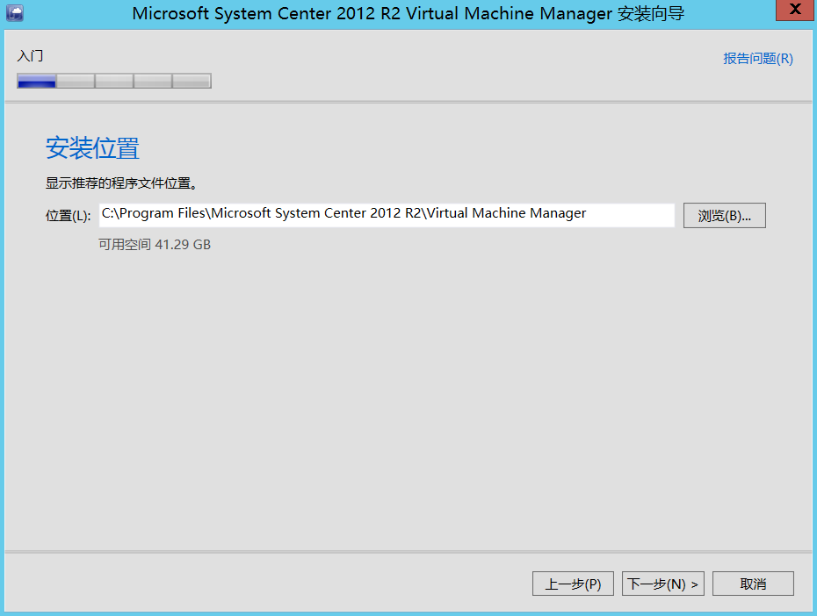The width and height of the screenshot is (817, 616).
Task: Proceed with 下一步(N) button
Action: coord(662,584)
